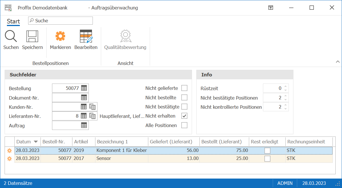Click the Speichern floppy disk icon
This screenshot has width=342, height=188.
32,36
